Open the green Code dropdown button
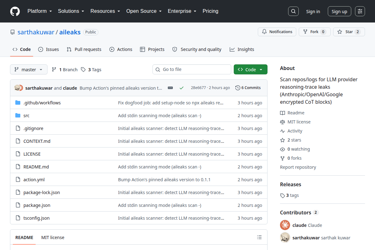 [251, 70]
